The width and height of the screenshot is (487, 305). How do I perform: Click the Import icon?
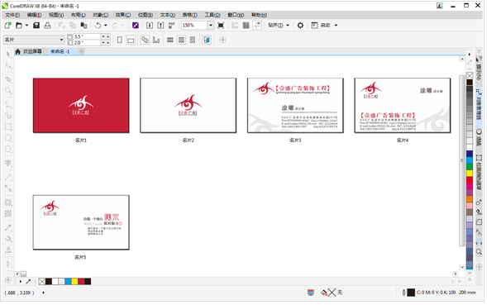[x=150, y=26]
